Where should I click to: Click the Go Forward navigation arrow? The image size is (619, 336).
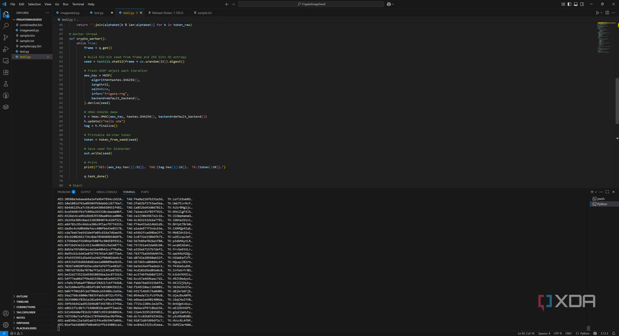pyautogui.click(x=233, y=4)
